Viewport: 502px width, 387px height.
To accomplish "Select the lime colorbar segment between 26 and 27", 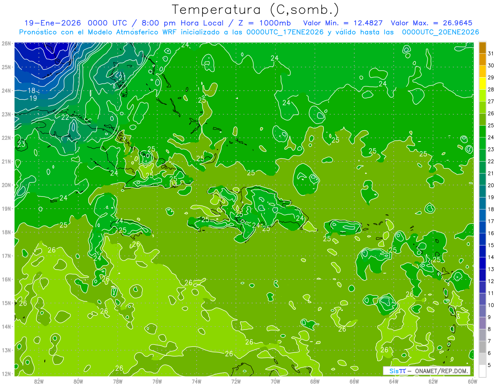I will [x=482, y=107].
